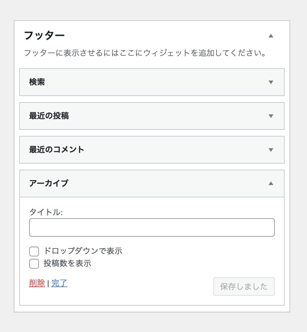The width and height of the screenshot is (307, 332).
Task: Click the 完了 link
Action: pos(59,283)
